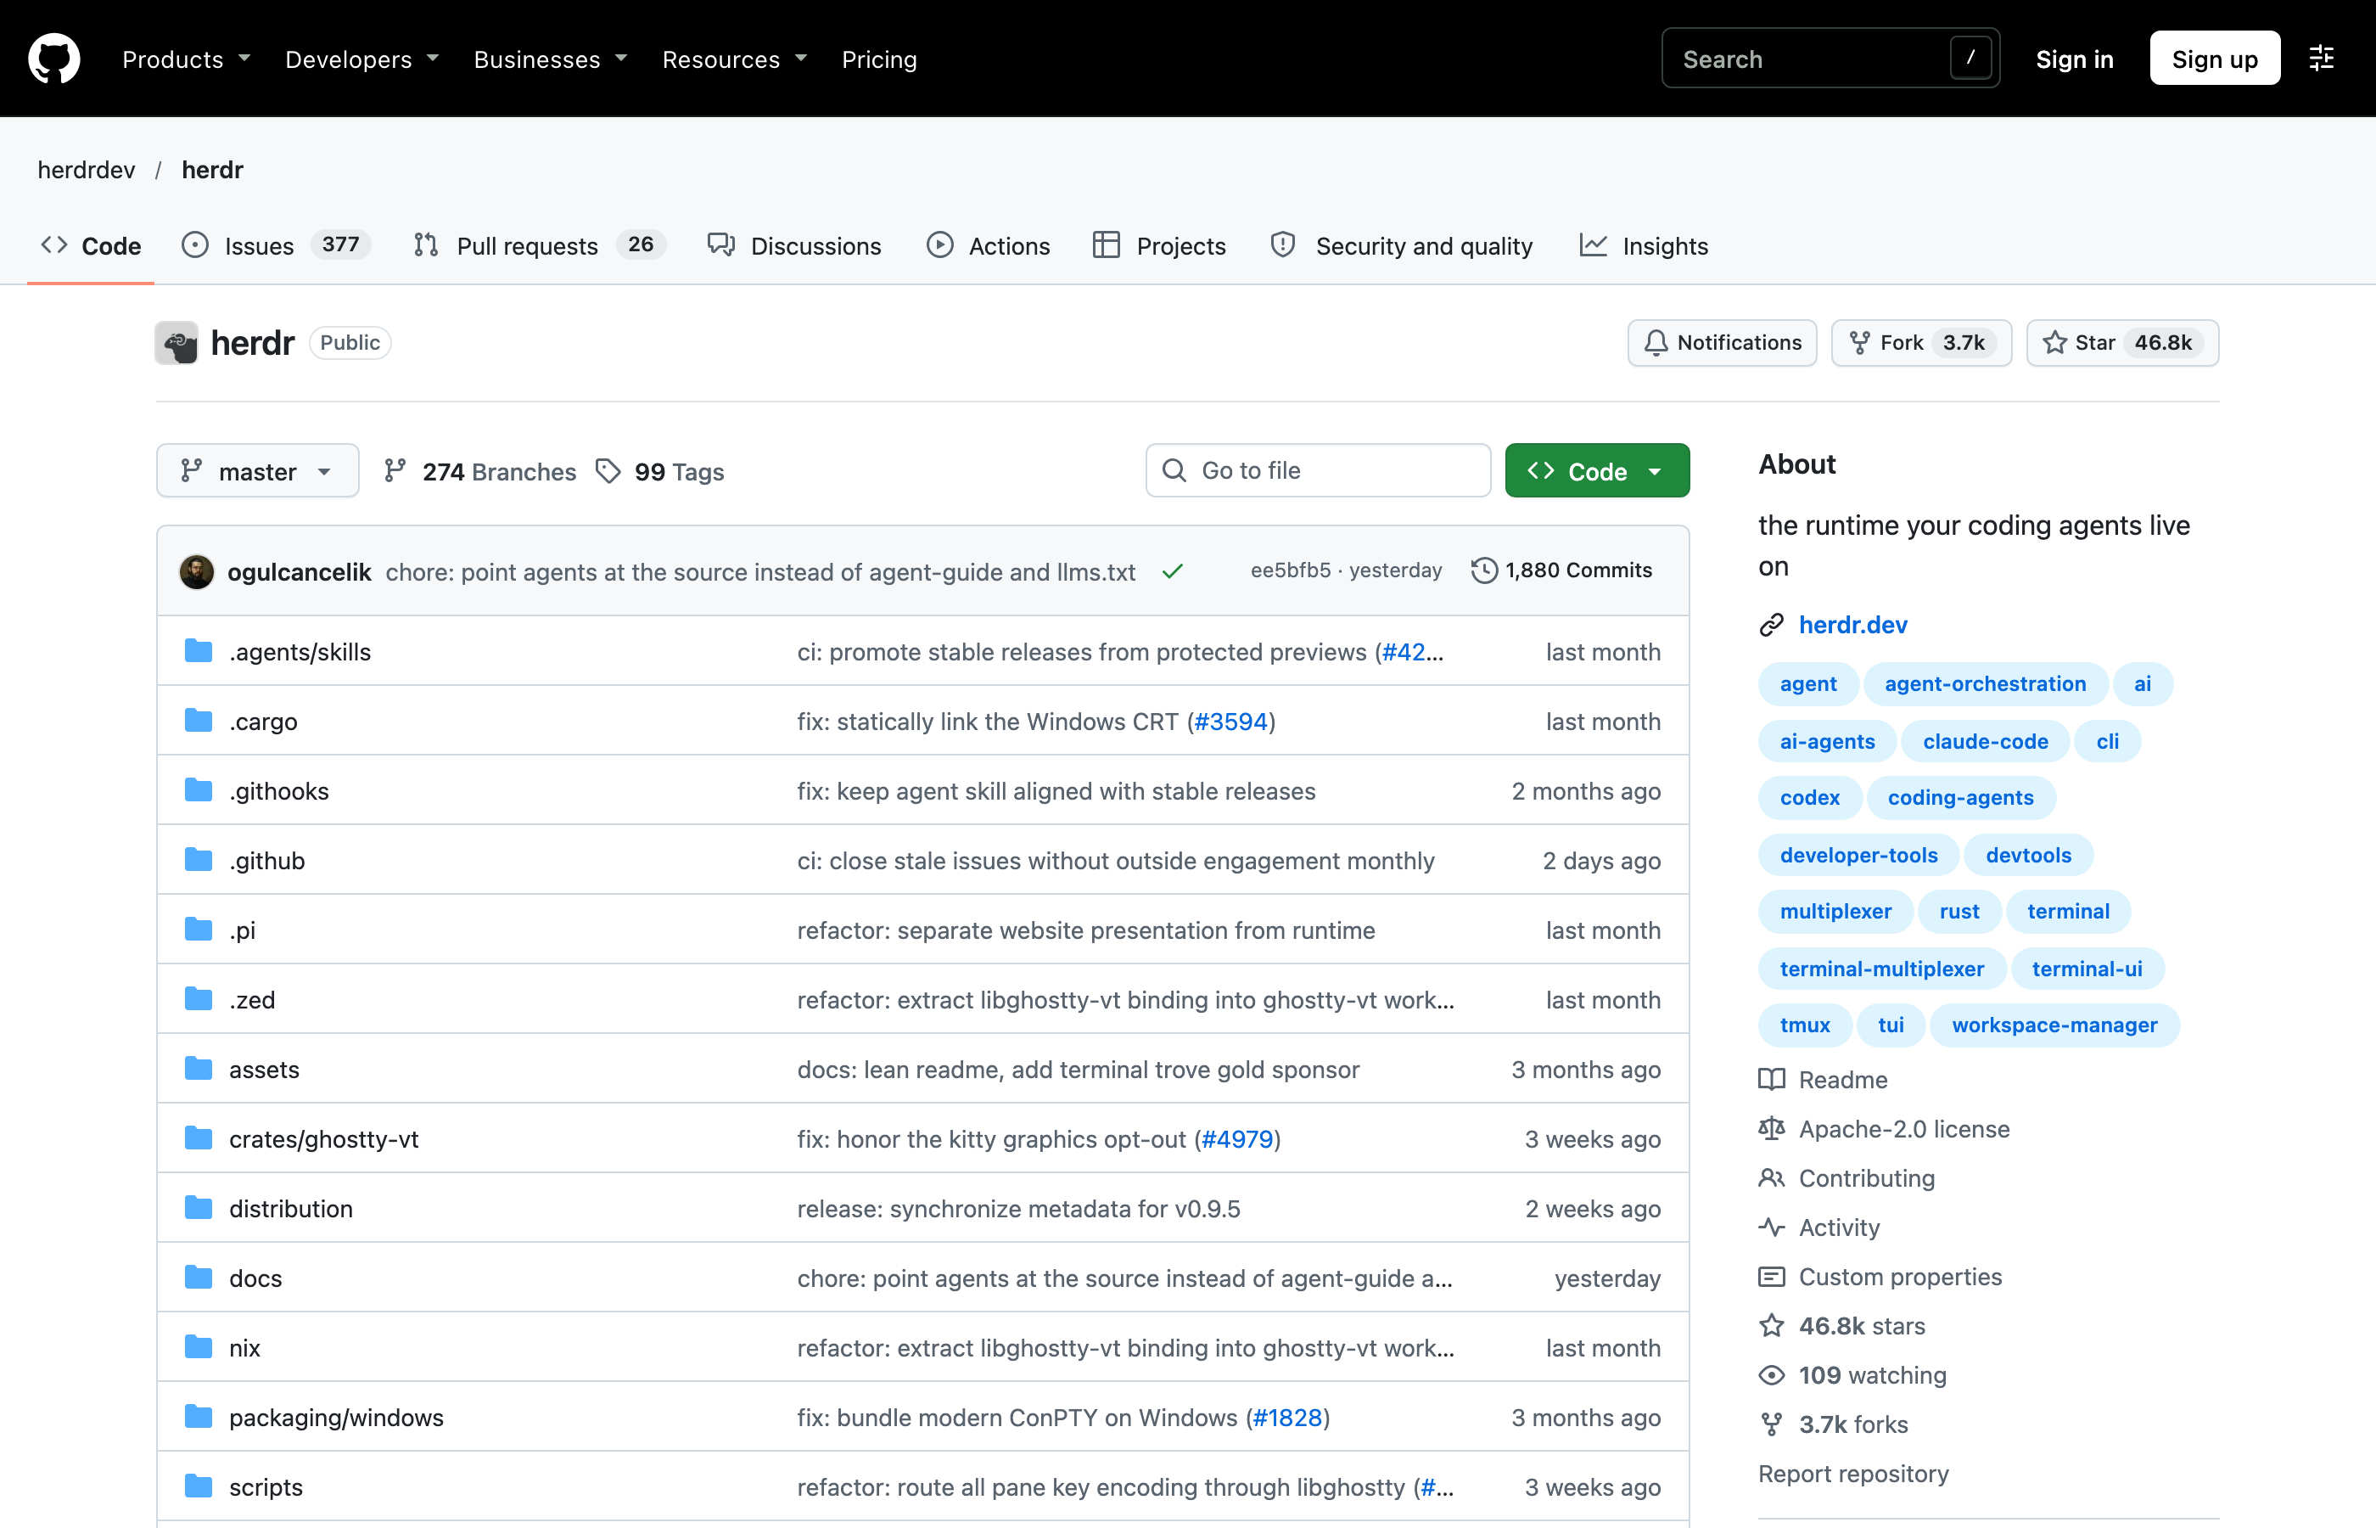The image size is (2376, 1528).
Task: Click the Sign up button
Action: [x=2215, y=59]
